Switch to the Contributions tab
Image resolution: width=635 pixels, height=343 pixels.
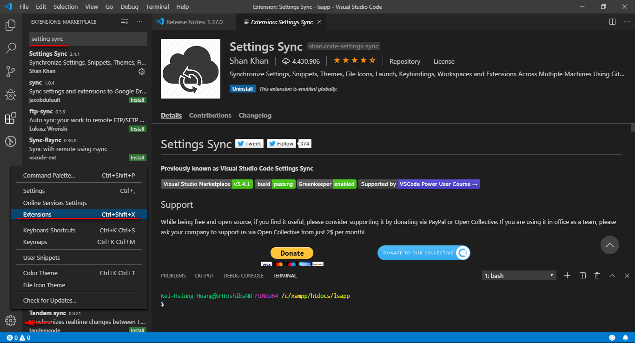pyautogui.click(x=210, y=115)
